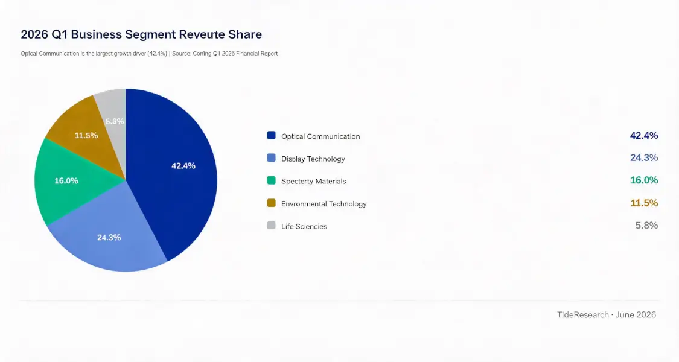Click the 16.0% value in legend column

coord(644,180)
